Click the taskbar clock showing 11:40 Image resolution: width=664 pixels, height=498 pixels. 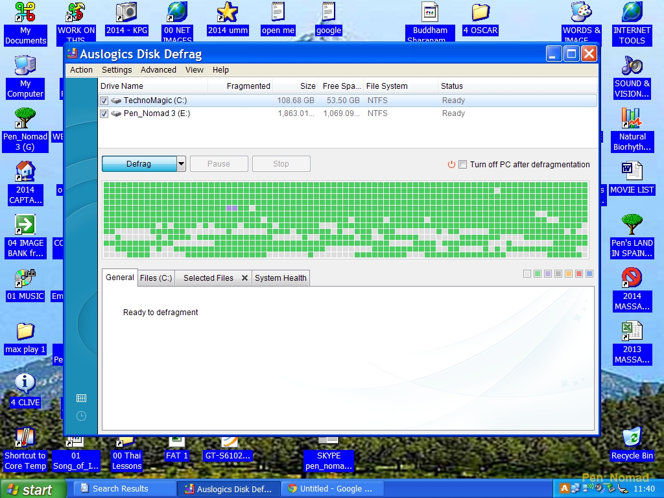coord(644,489)
